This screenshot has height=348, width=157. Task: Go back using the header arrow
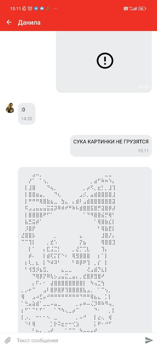click(9, 22)
